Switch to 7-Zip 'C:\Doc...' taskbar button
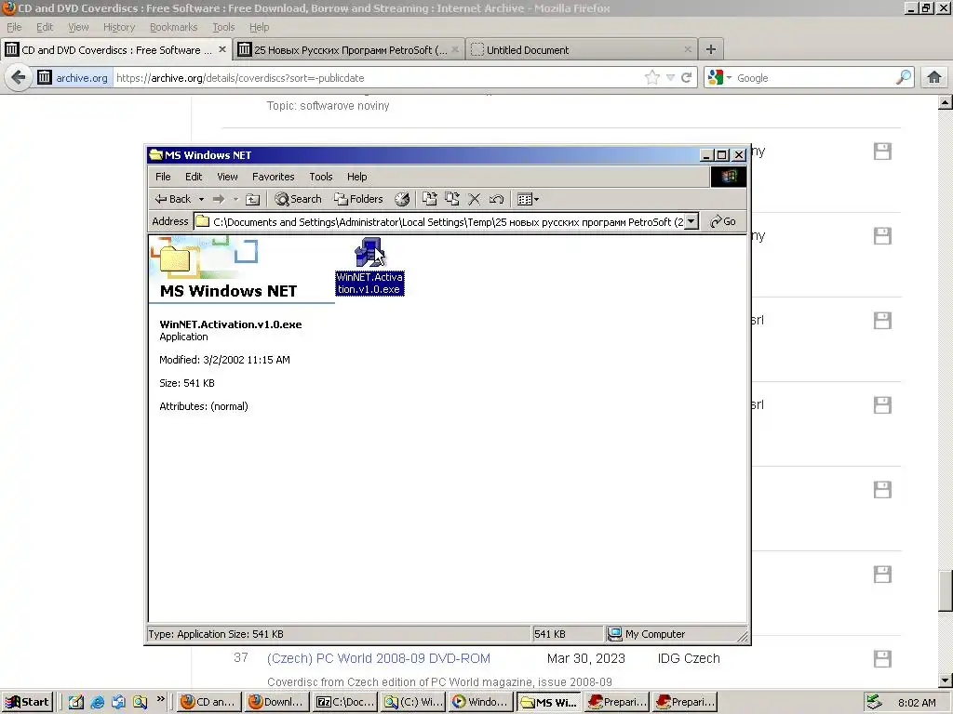Viewport: 953px width, 714px height. (x=345, y=702)
